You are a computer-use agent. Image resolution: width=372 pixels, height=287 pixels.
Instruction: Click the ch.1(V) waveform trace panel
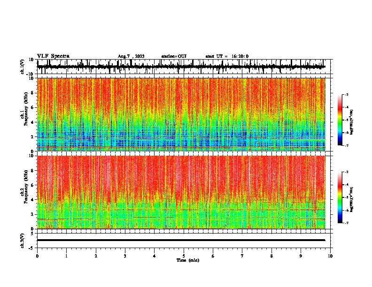(x=185, y=67)
